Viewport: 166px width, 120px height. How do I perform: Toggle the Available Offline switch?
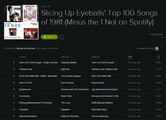click(x=158, y=48)
